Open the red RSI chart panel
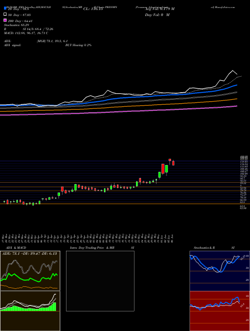 click(x=219, y=311)
